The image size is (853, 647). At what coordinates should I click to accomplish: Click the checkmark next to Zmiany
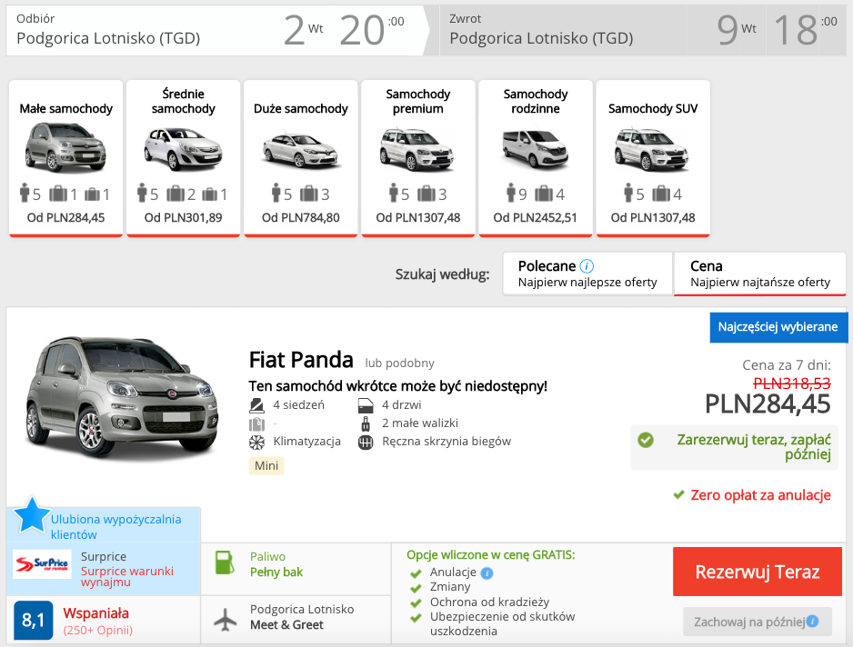416,588
